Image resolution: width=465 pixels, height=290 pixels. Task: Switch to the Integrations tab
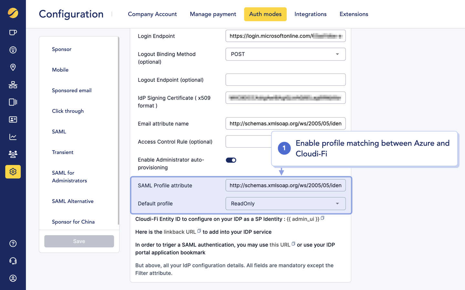(310, 14)
